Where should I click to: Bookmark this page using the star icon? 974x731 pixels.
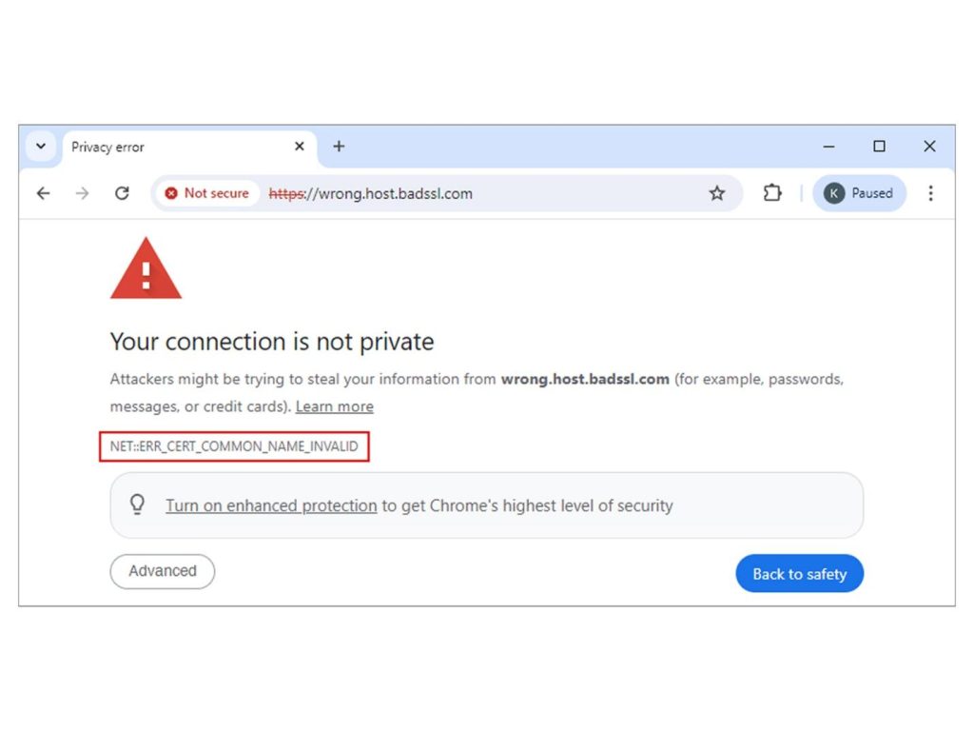coord(717,193)
